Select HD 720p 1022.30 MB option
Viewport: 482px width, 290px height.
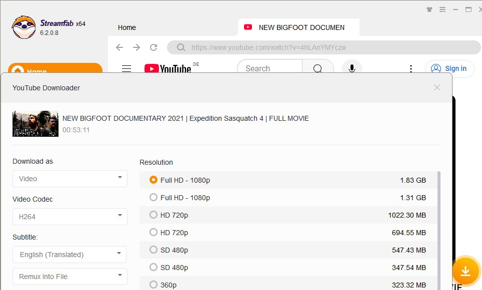pyautogui.click(x=153, y=215)
